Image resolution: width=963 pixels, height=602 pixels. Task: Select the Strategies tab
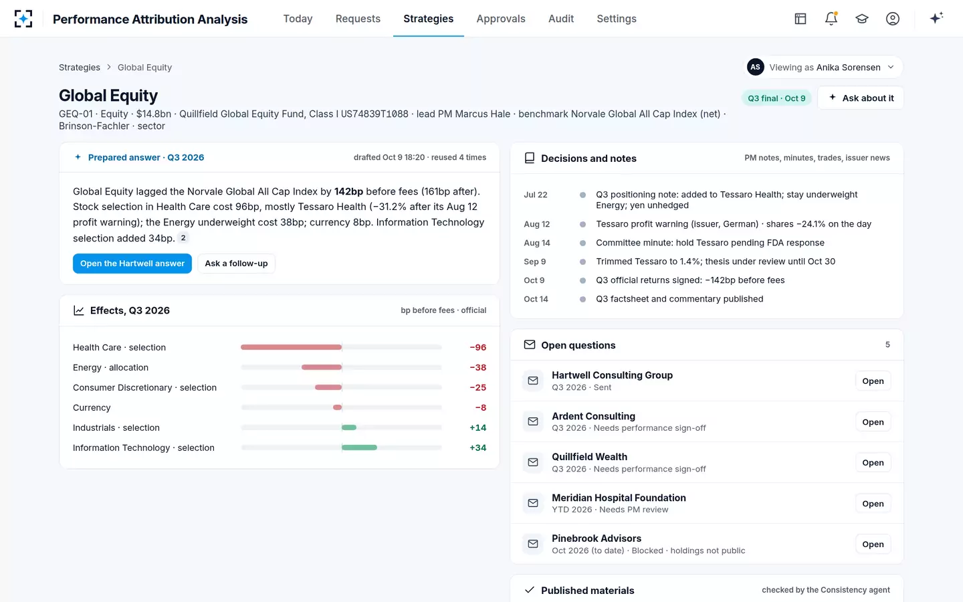[428, 19]
